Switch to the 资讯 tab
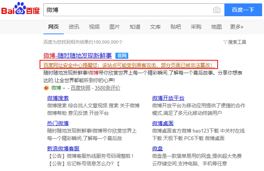The image size is (264, 171). pyautogui.click(x=74, y=27)
